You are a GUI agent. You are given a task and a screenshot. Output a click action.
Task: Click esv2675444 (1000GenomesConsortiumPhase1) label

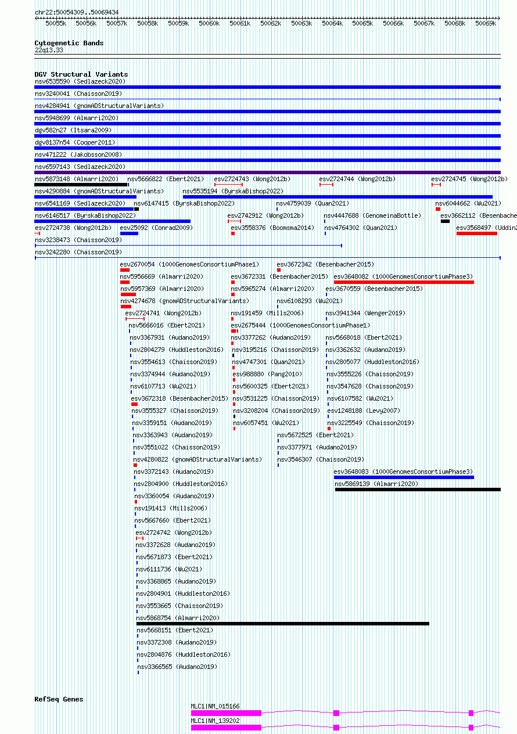(300, 326)
